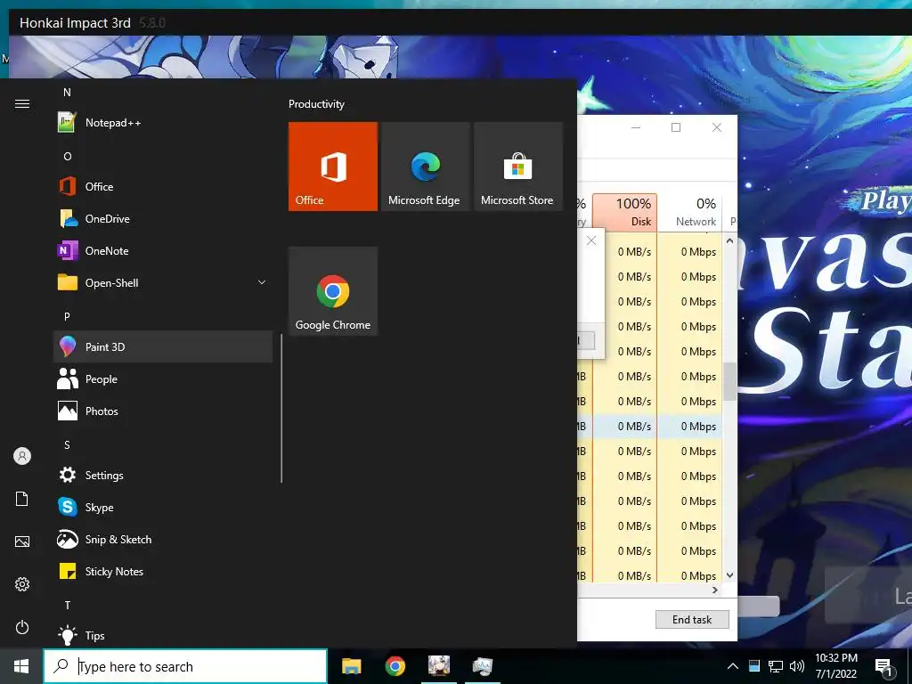Viewport: 912px width, 684px height.
Task: Open Sticky Notes
Action: [x=163, y=572]
